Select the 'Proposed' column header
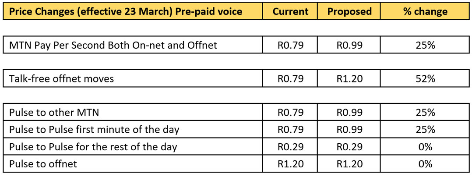 [x=349, y=11]
